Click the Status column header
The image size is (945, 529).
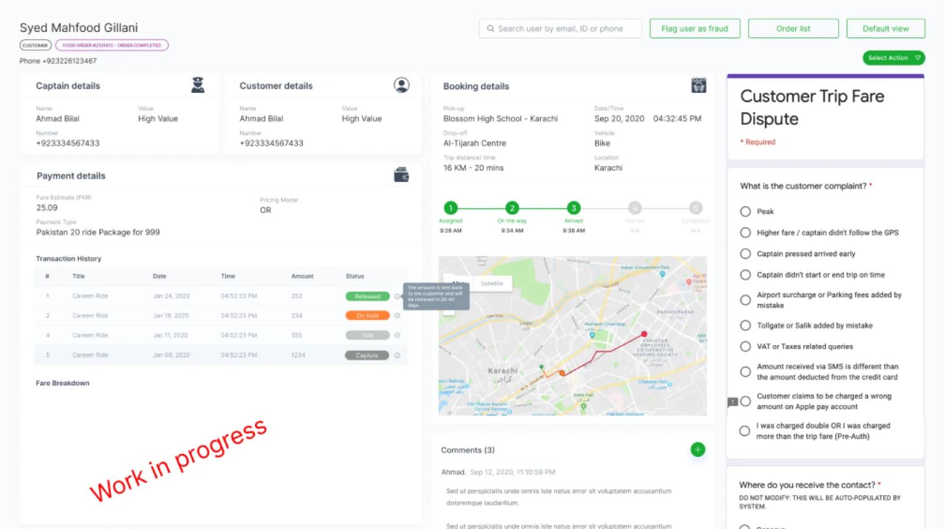click(355, 277)
